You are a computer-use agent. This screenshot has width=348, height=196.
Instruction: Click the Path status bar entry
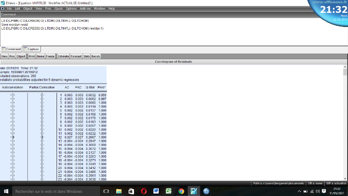tap(278, 183)
